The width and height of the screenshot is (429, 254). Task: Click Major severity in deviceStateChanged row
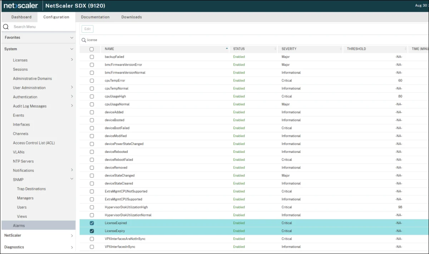(286, 176)
